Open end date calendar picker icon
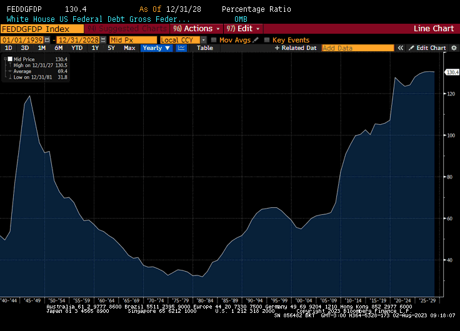Image resolution: width=460 pixels, height=331 pixels. [103, 40]
